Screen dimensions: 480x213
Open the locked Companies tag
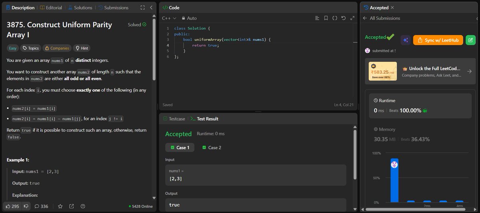(57, 48)
